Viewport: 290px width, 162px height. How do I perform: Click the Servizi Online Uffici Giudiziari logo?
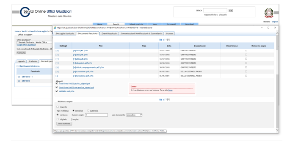(46, 12)
